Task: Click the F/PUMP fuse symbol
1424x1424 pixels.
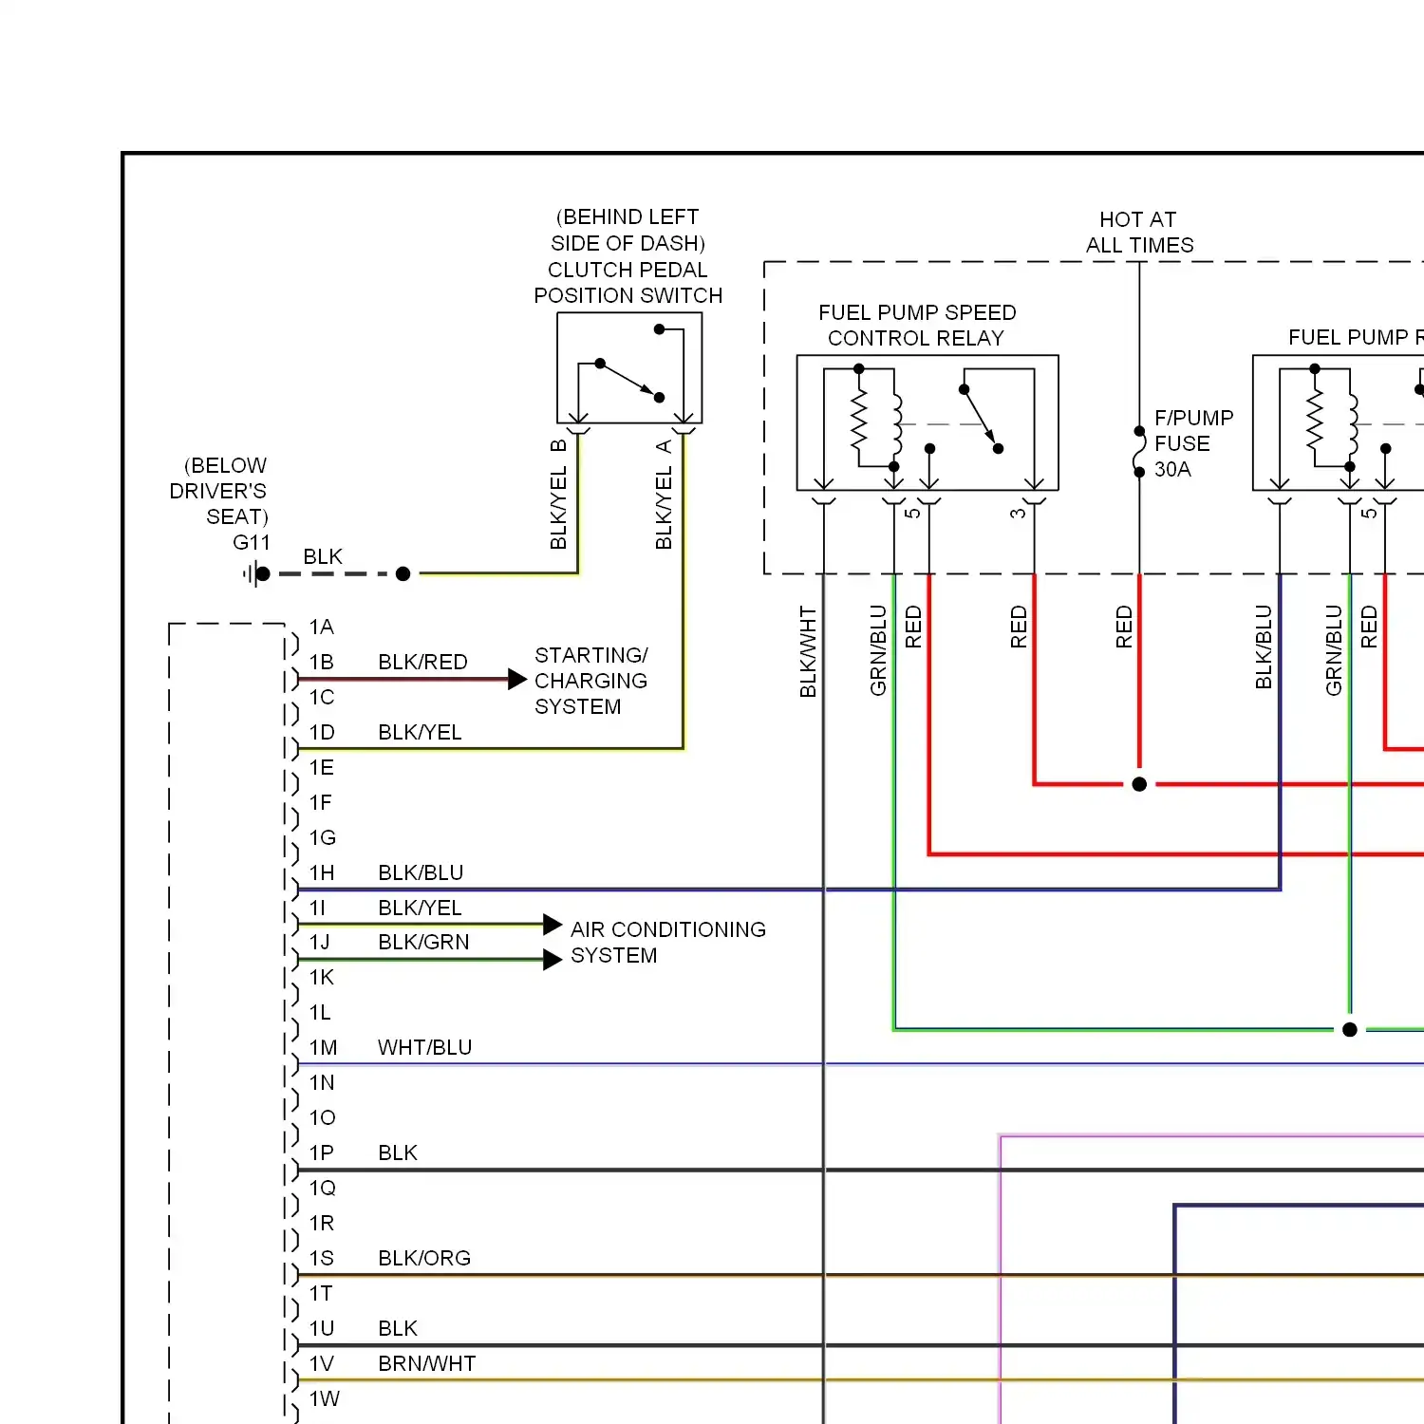Action: (x=1139, y=452)
